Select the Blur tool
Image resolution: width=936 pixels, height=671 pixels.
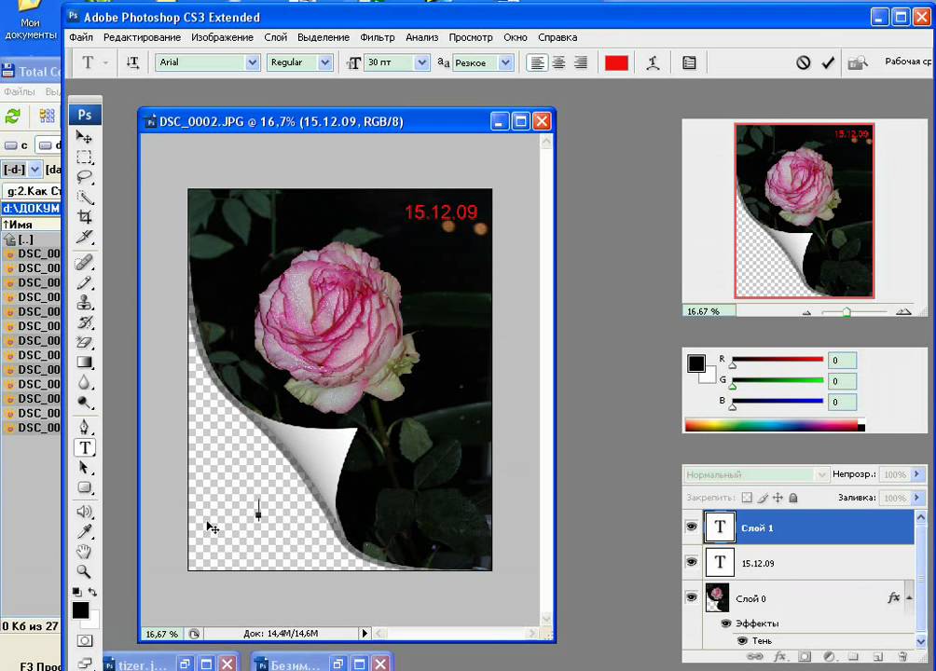(84, 382)
